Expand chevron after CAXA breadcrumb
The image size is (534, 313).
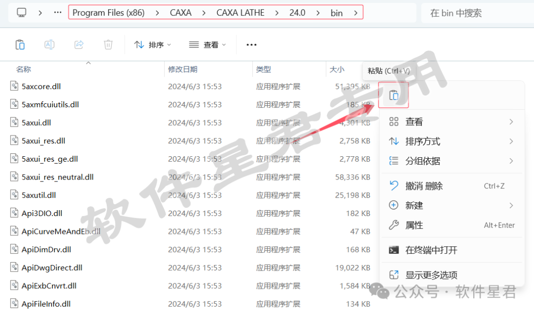point(204,13)
